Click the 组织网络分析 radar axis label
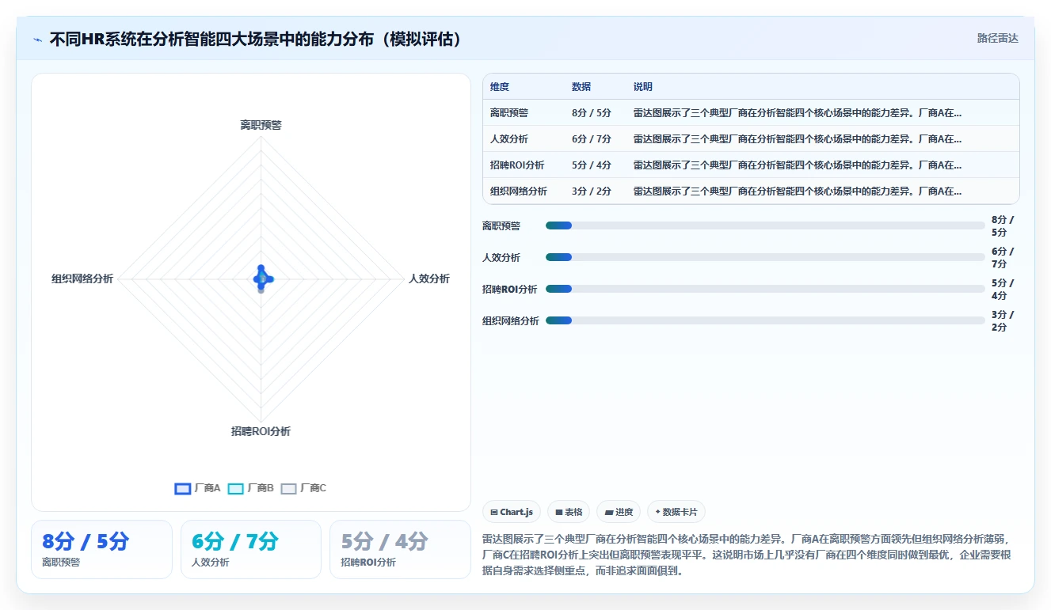Viewport: 1051px width, 610px height. [x=82, y=278]
